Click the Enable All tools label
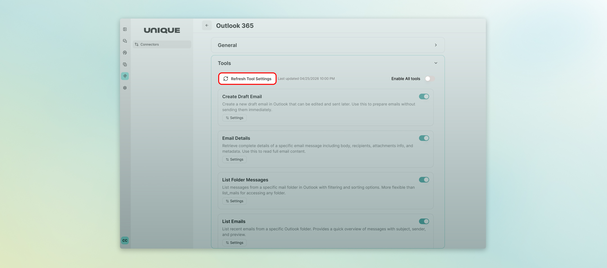Image resolution: width=607 pixels, height=268 pixels. coord(406,79)
